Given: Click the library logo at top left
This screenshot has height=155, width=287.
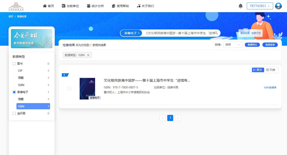Looking at the screenshot, I should point(16,7).
